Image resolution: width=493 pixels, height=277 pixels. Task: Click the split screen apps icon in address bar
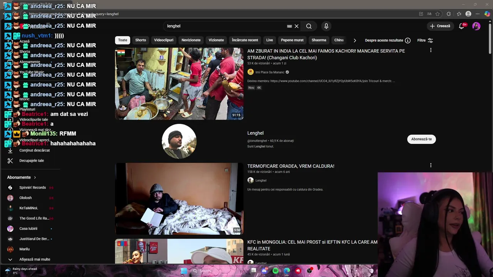421,14
